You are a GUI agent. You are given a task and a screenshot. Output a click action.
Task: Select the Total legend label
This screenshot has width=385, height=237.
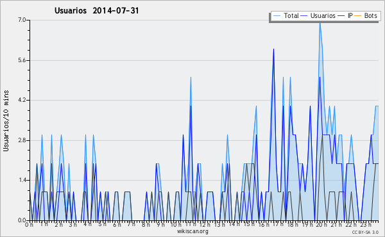pos(291,15)
